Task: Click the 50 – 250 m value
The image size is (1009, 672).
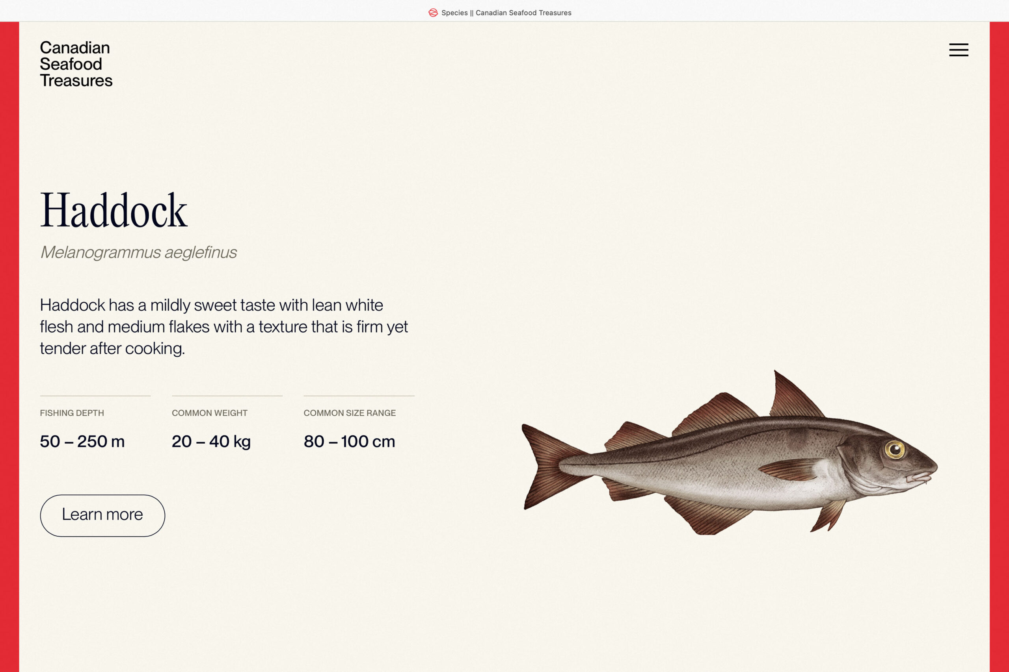Action: [82, 441]
